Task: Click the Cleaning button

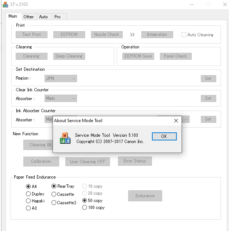Action: click(x=31, y=56)
